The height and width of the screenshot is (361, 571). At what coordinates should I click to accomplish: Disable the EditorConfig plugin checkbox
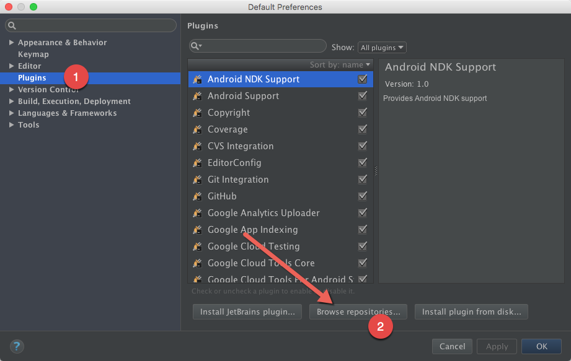363,163
